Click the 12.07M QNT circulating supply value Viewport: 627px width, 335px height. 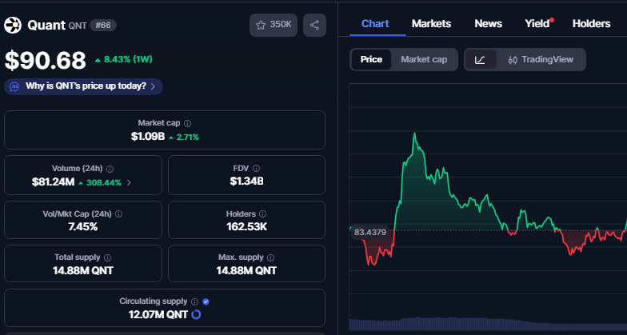(158, 315)
